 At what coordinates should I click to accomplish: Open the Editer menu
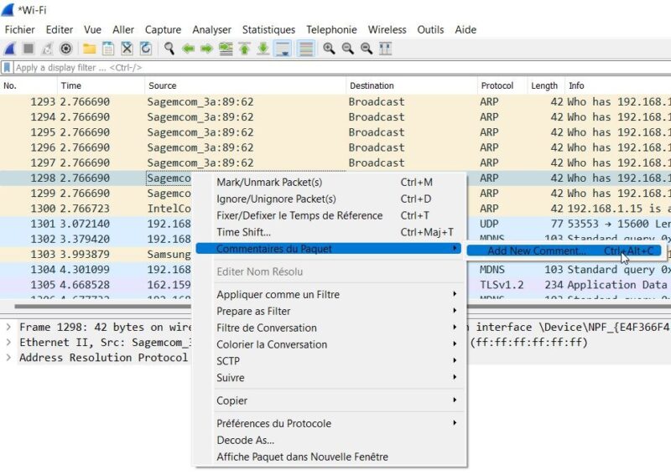tap(60, 29)
